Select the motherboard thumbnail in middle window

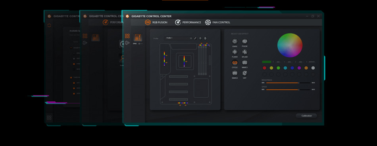pos(96,38)
